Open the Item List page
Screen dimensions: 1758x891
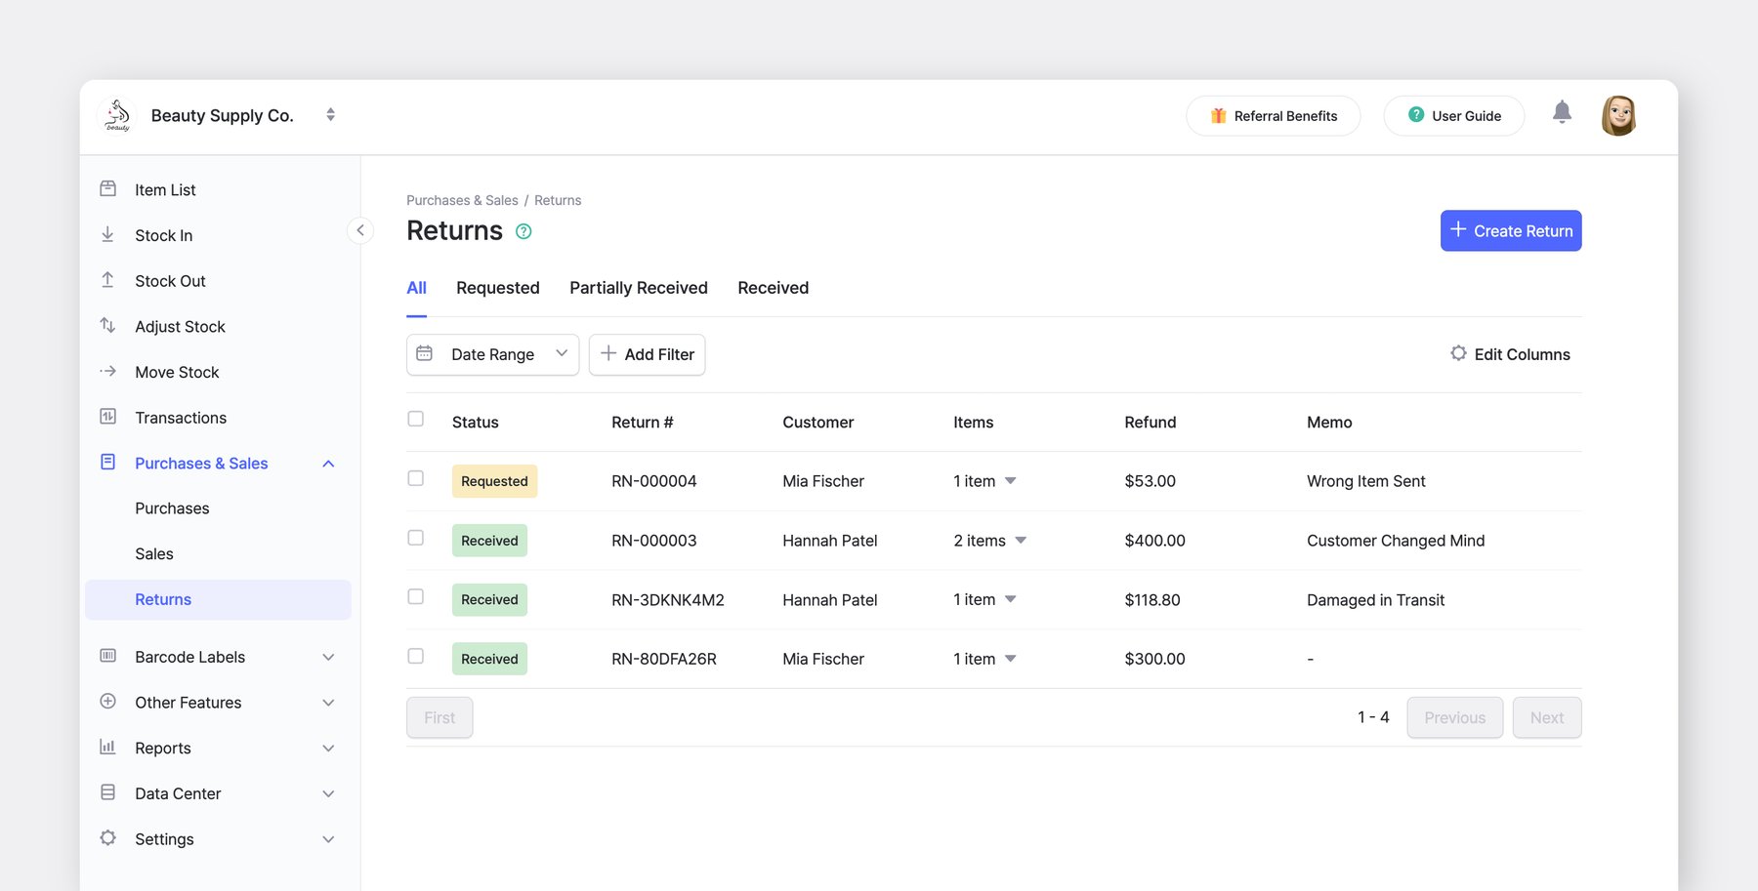165,189
